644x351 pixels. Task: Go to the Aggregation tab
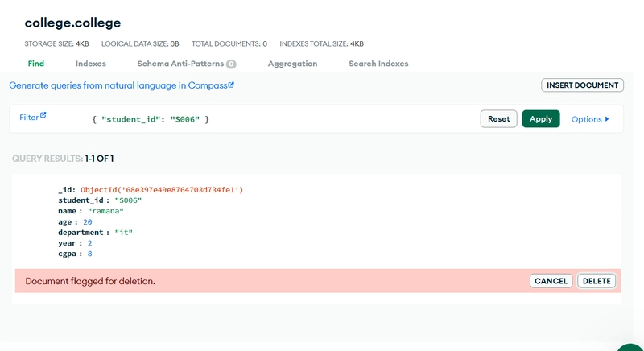tap(292, 64)
